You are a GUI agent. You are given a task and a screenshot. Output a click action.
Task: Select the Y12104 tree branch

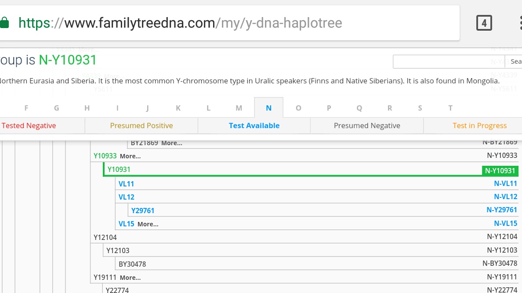point(105,238)
